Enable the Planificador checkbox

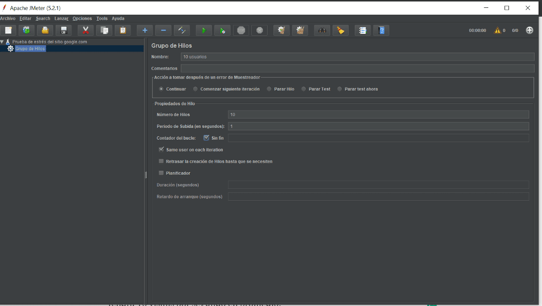161,173
